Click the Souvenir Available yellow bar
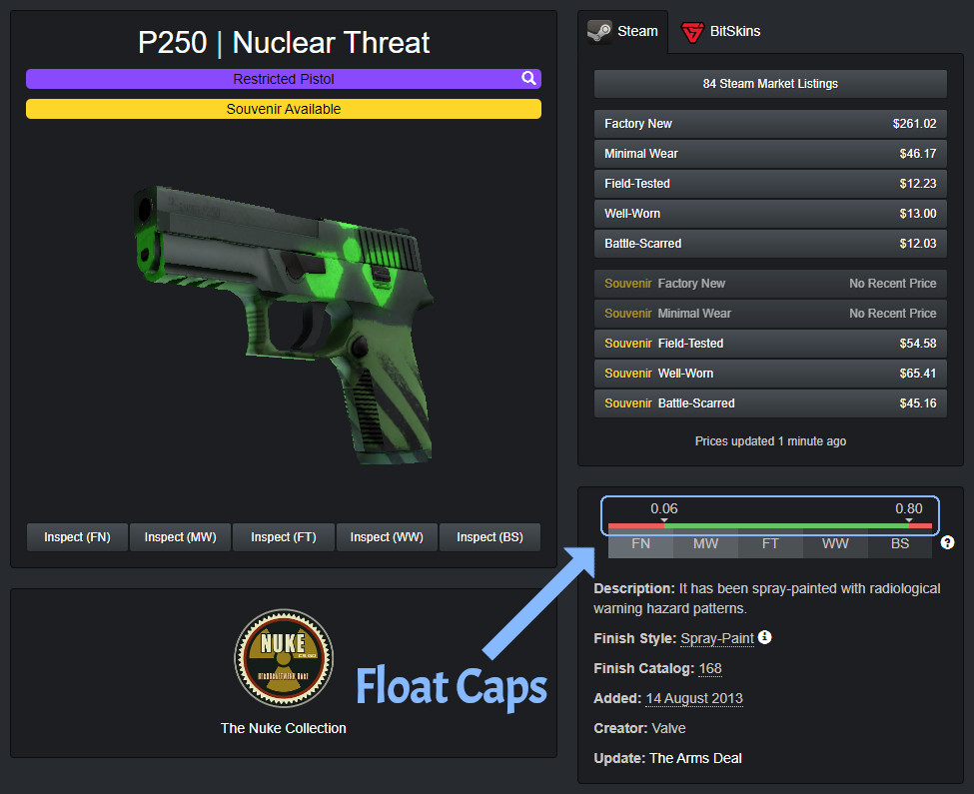The height and width of the screenshot is (794, 974). [x=284, y=109]
